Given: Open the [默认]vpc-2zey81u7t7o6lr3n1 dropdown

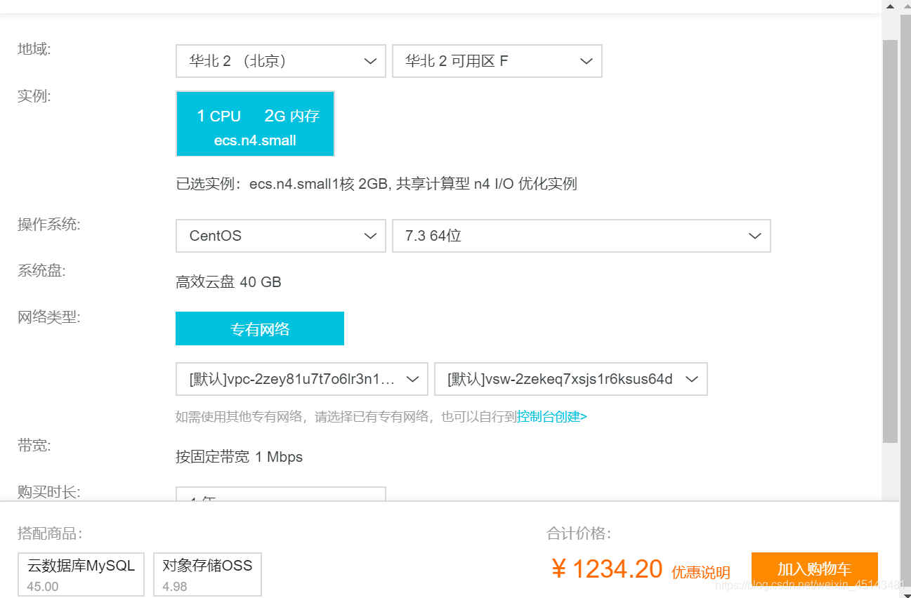Looking at the screenshot, I should click(302, 379).
